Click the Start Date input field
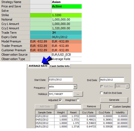This screenshot has width=134, height=131. point(61,79)
